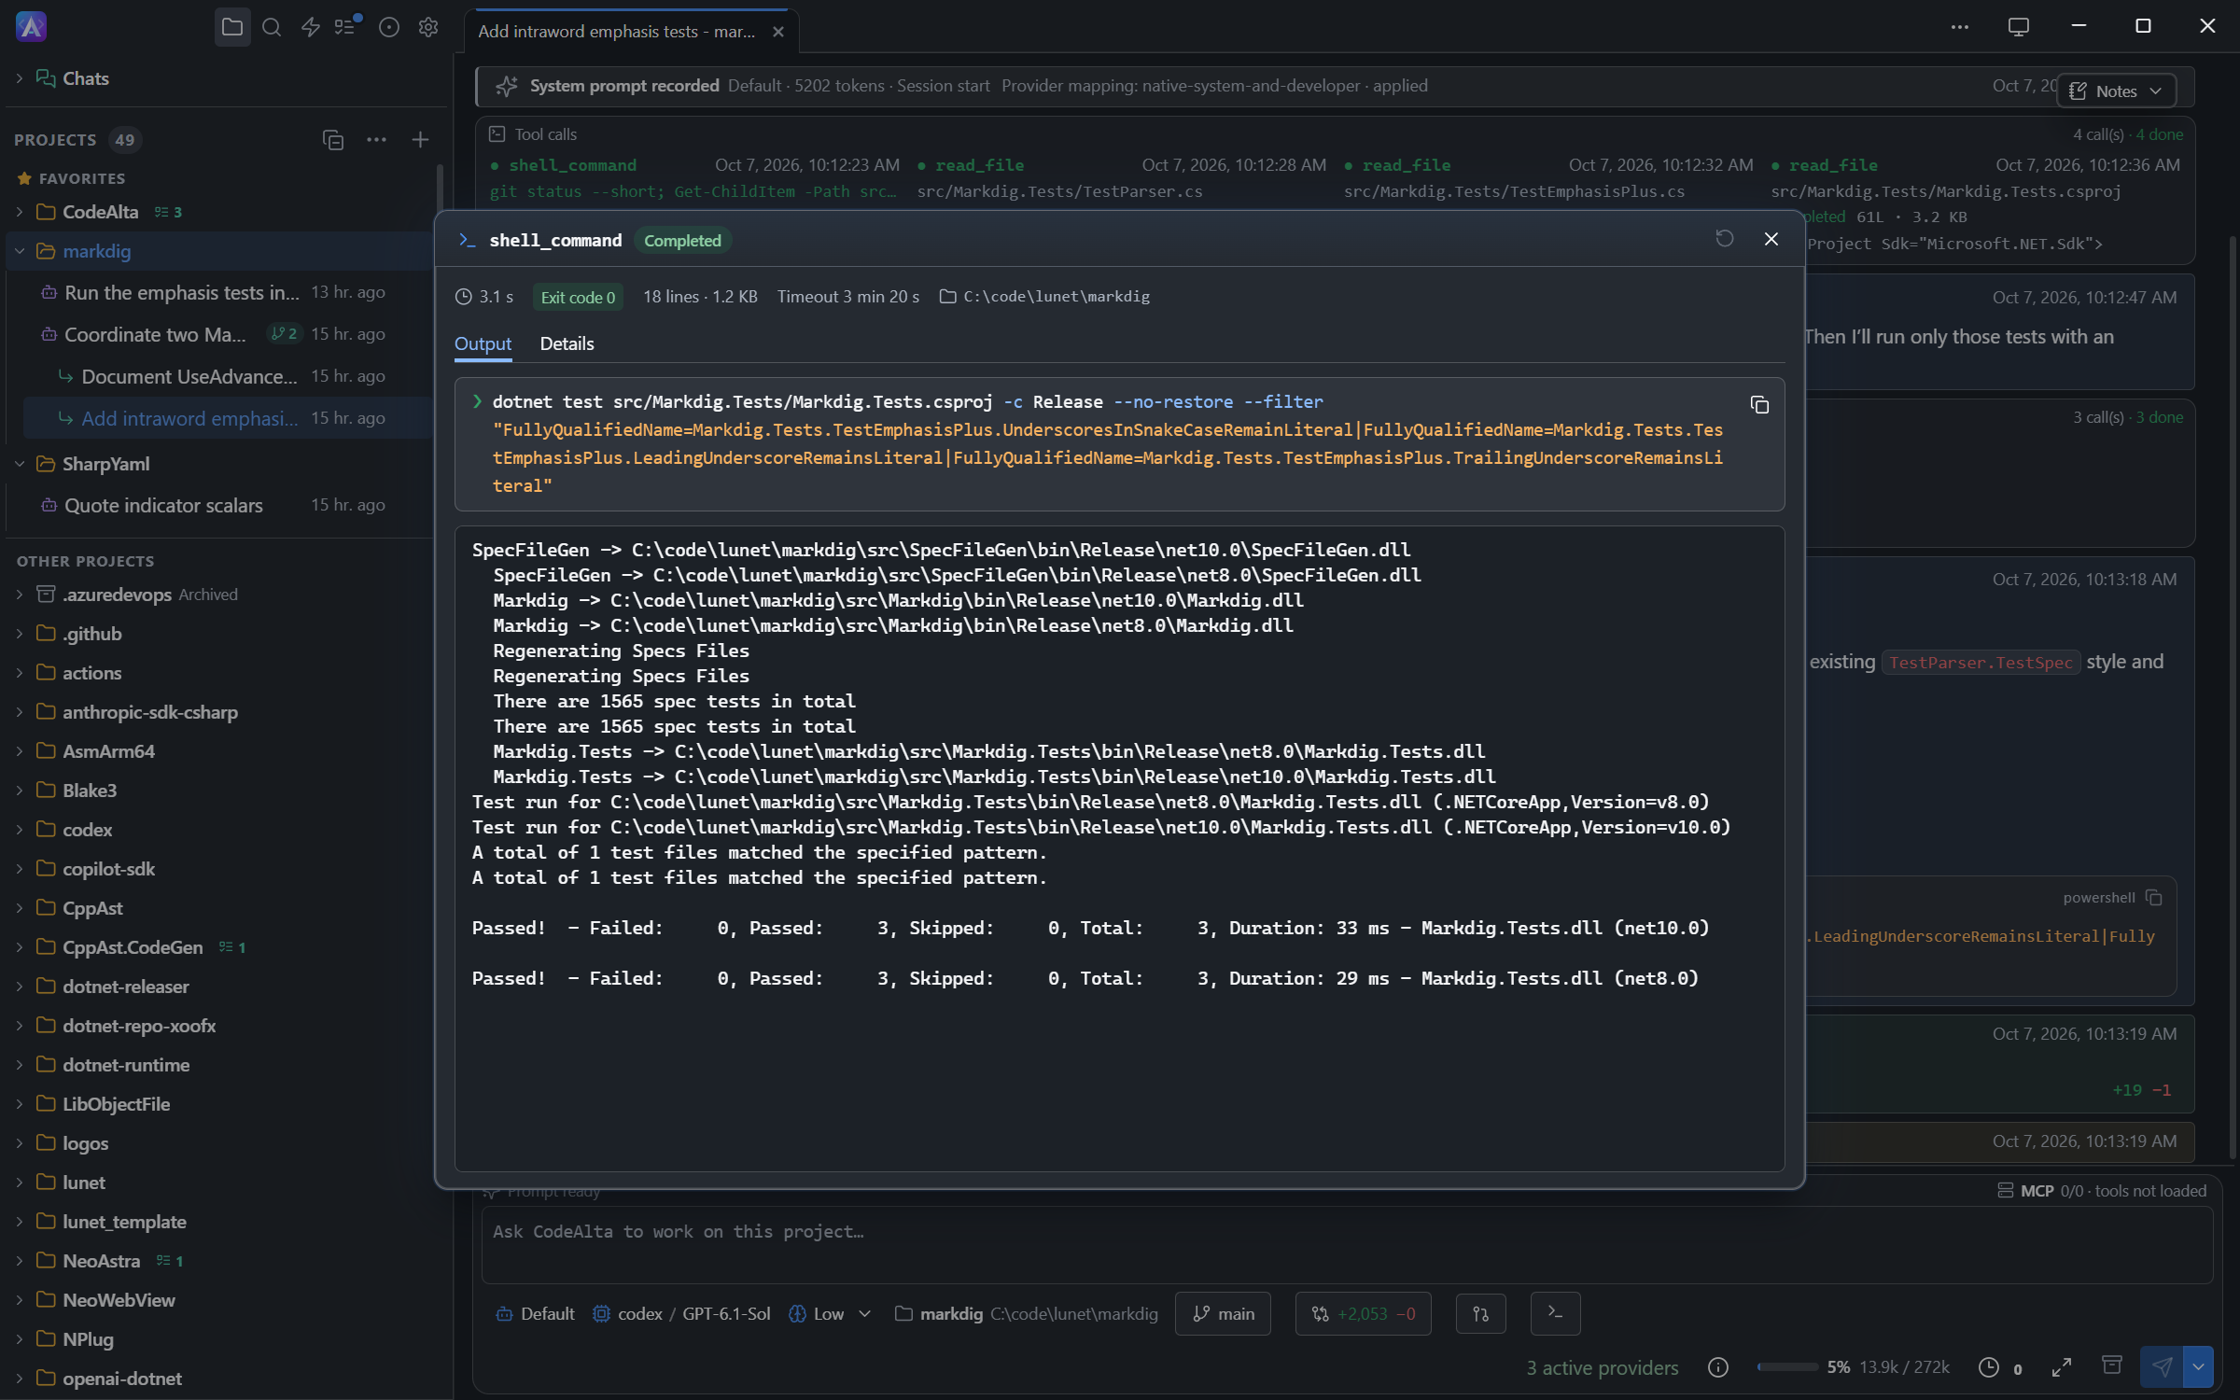Open the task list icon with blue dot
2240x1400 pixels.
pyautogui.click(x=347, y=26)
